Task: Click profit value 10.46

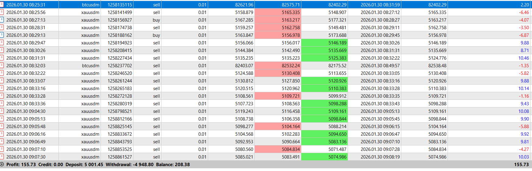Action: [524, 58]
